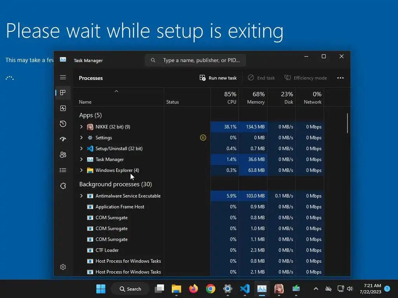Viewport: 398px width, 298px height.
Task: Select the Processes page icon in sidebar
Action: click(63, 92)
